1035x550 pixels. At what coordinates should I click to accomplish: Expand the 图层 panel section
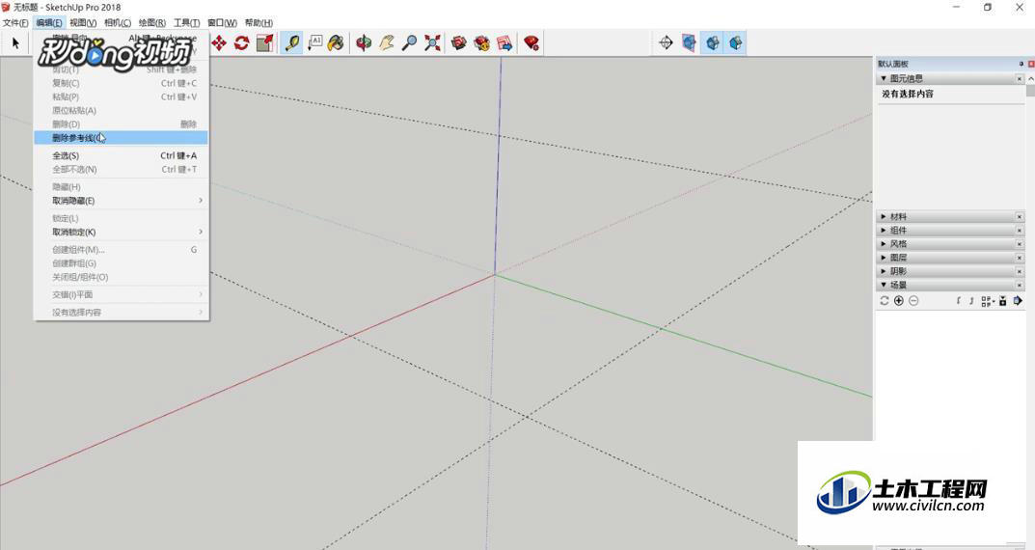pyautogui.click(x=884, y=258)
